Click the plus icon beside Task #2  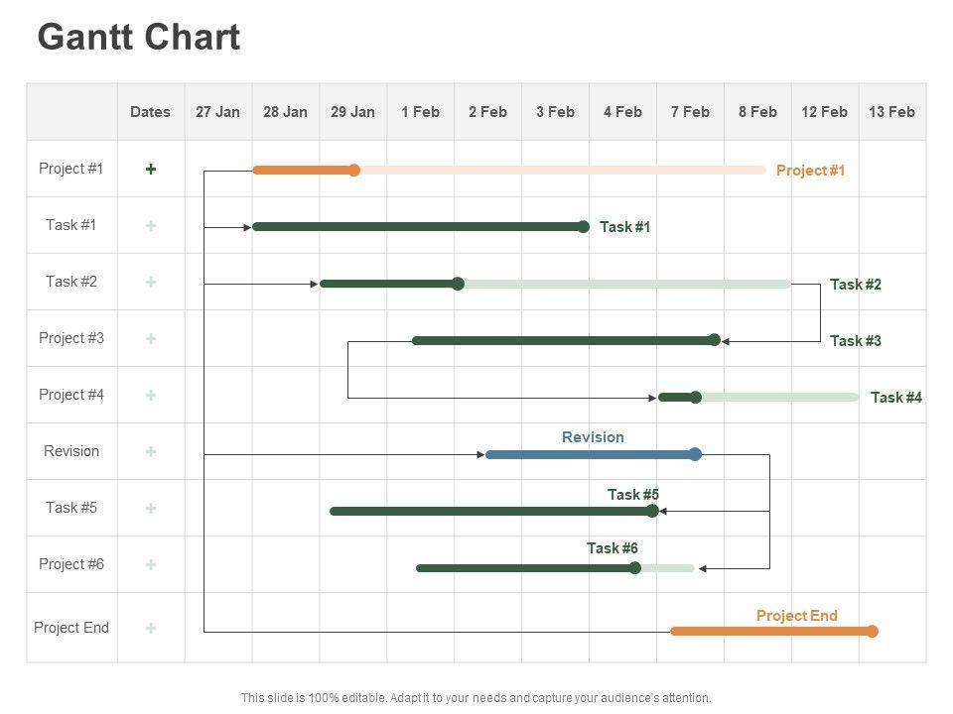(x=151, y=283)
